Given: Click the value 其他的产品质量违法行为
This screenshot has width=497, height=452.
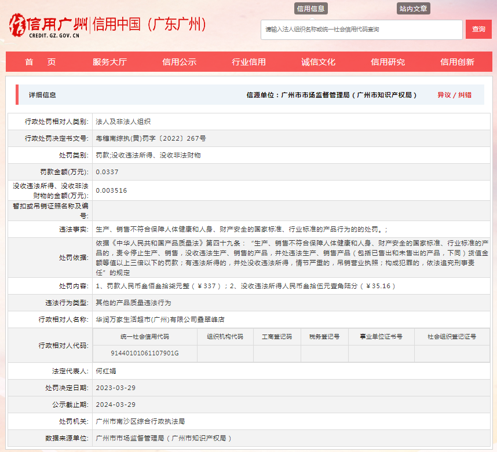Looking at the screenshot, I should pyautogui.click(x=133, y=303).
